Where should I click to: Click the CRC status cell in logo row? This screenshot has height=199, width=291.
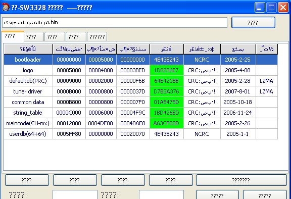[202, 70]
